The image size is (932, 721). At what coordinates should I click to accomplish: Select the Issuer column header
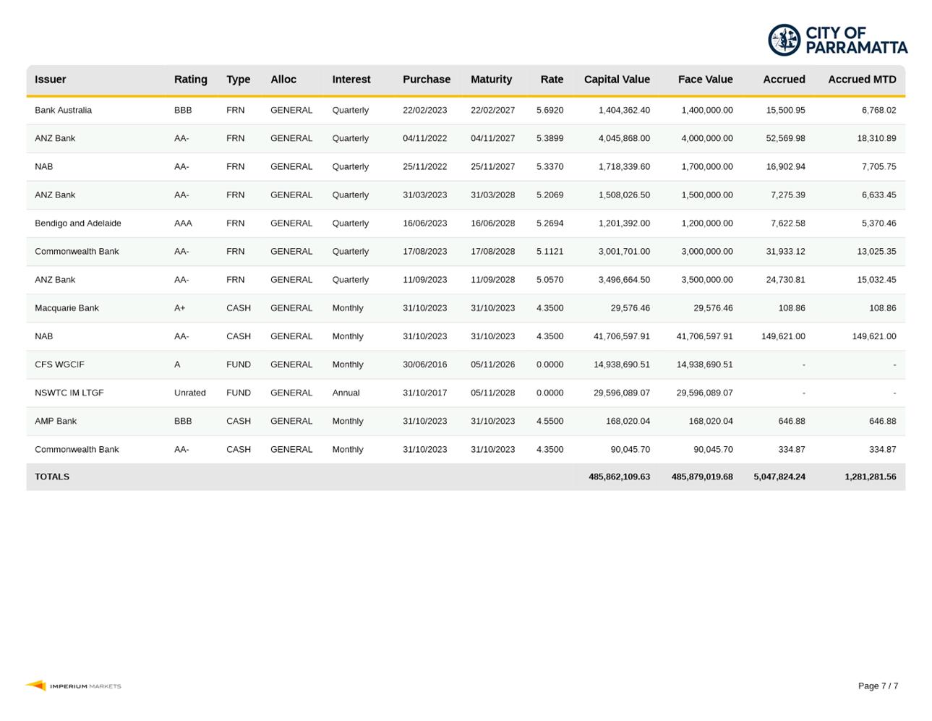click(50, 80)
